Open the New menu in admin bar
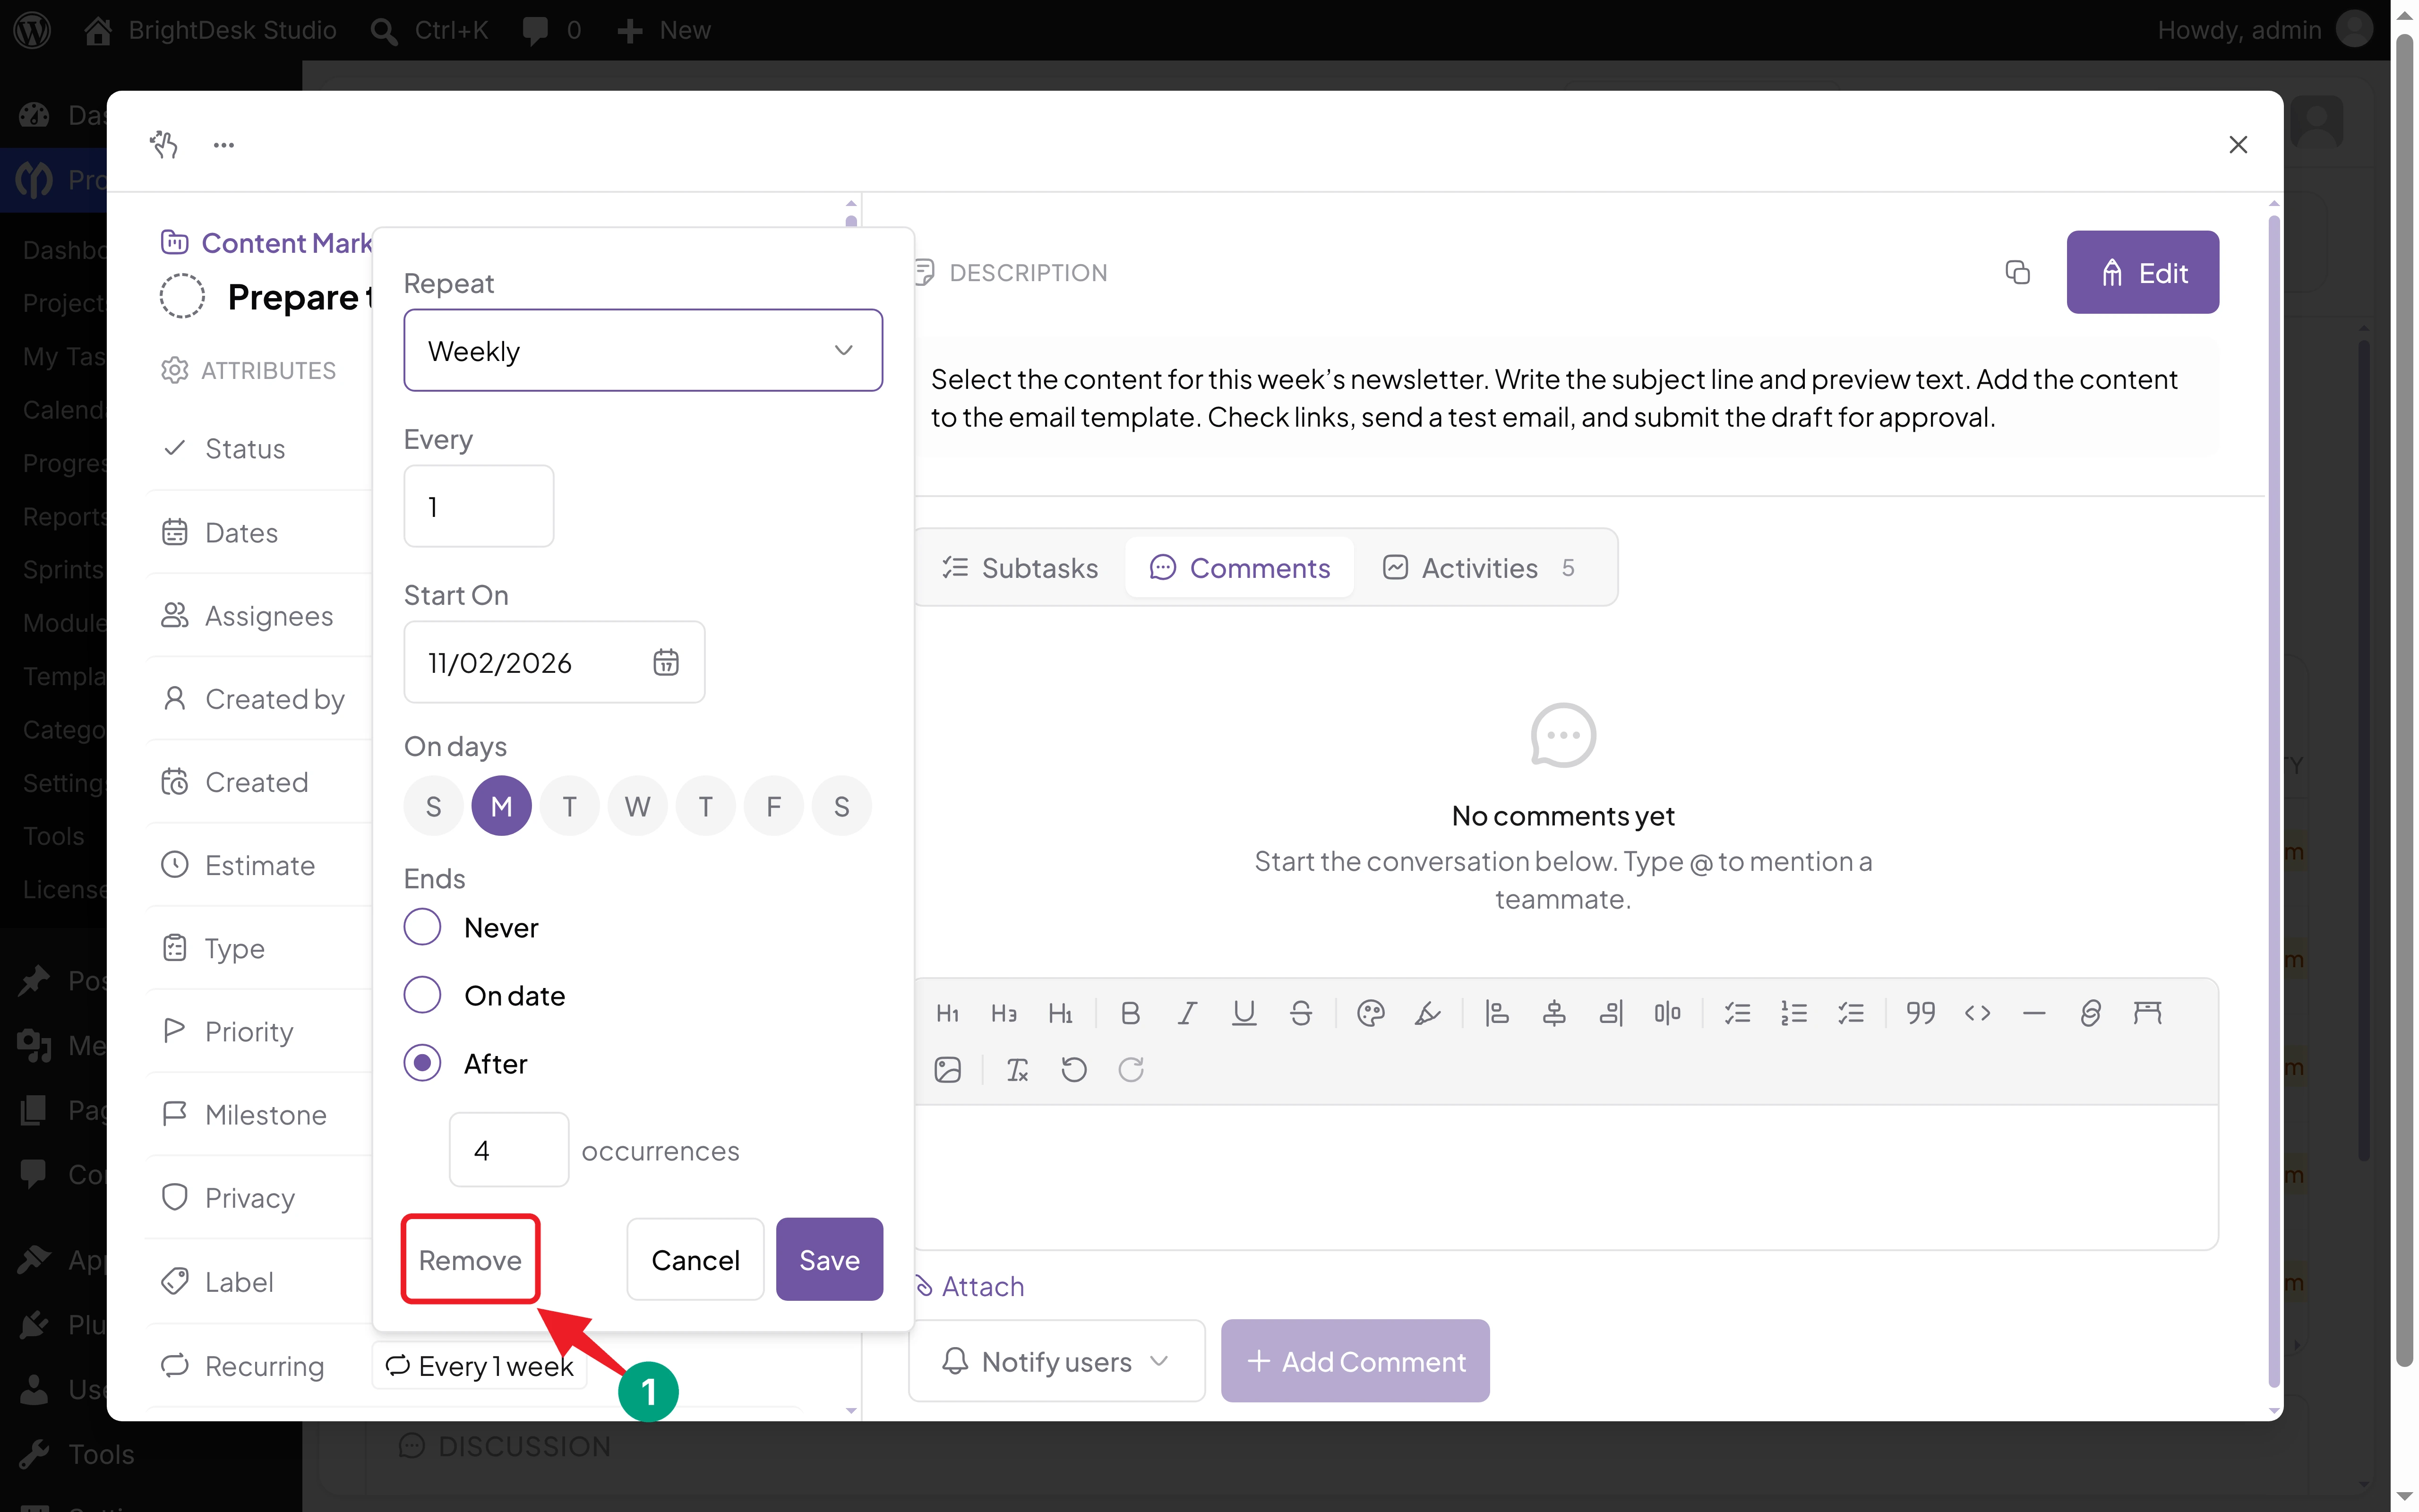This screenshot has width=2419, height=1512. point(664,30)
